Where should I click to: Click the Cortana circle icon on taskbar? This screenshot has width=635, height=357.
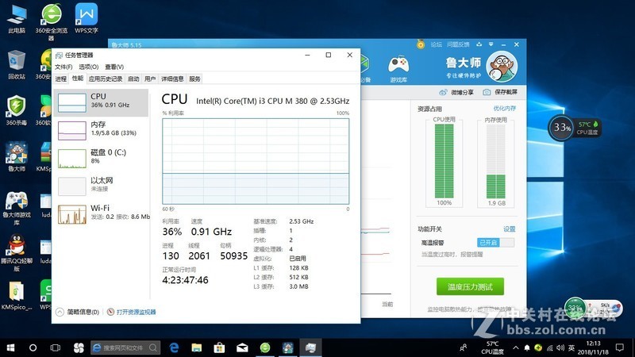33,347
